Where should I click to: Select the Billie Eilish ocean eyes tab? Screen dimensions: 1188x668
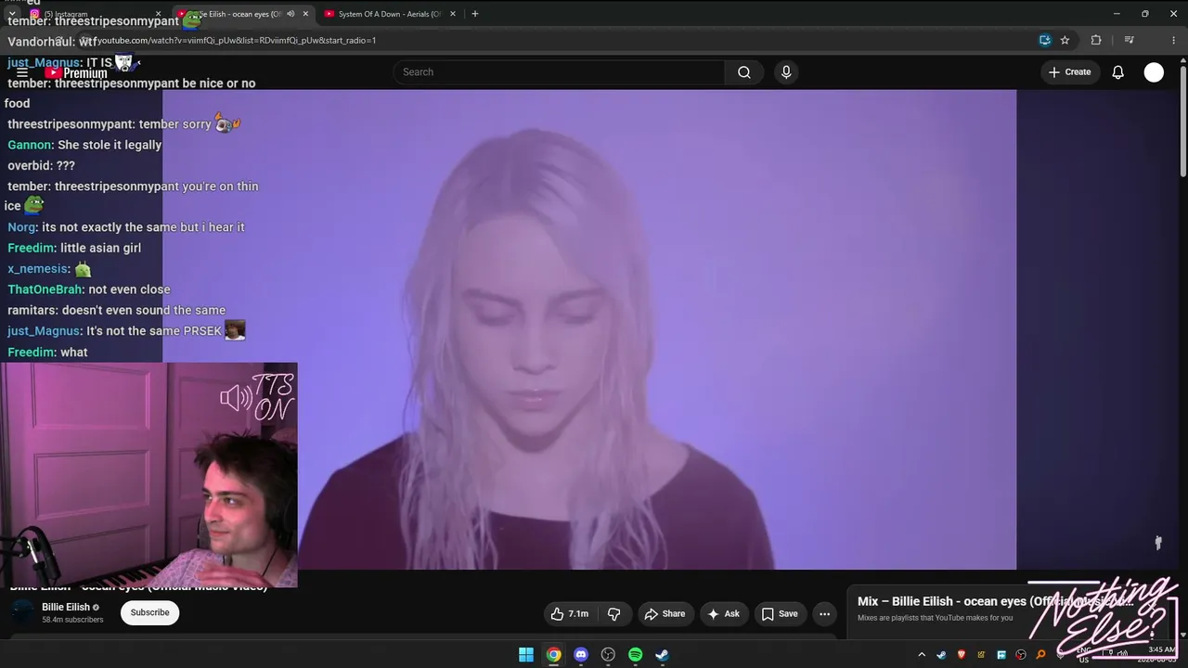243,14
